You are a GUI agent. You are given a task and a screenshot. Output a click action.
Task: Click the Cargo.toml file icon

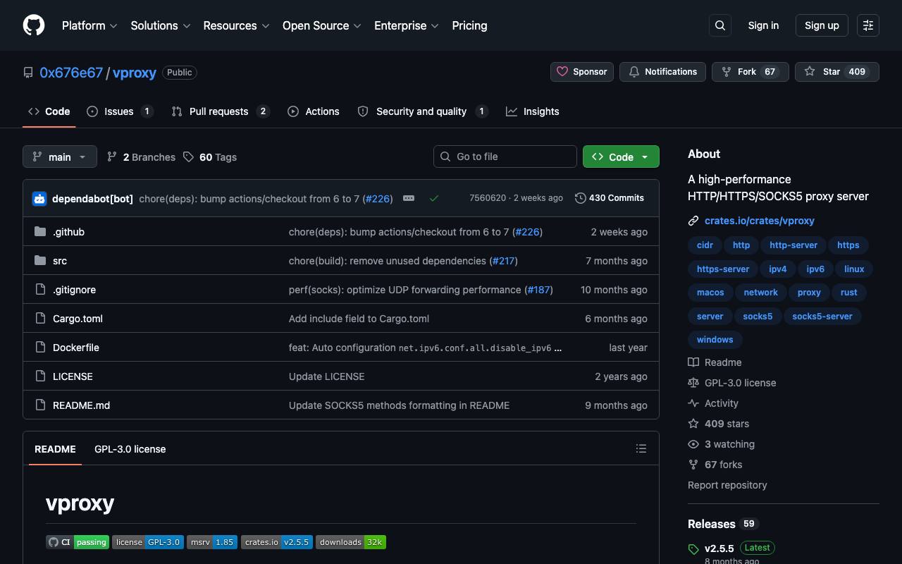point(40,319)
